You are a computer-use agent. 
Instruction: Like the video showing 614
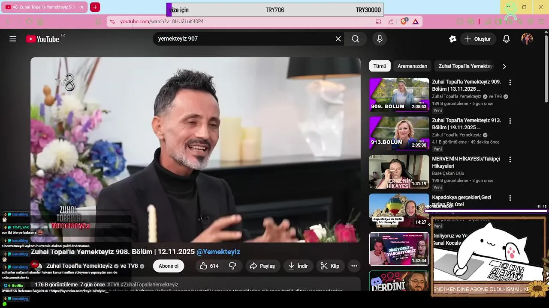pos(210,266)
